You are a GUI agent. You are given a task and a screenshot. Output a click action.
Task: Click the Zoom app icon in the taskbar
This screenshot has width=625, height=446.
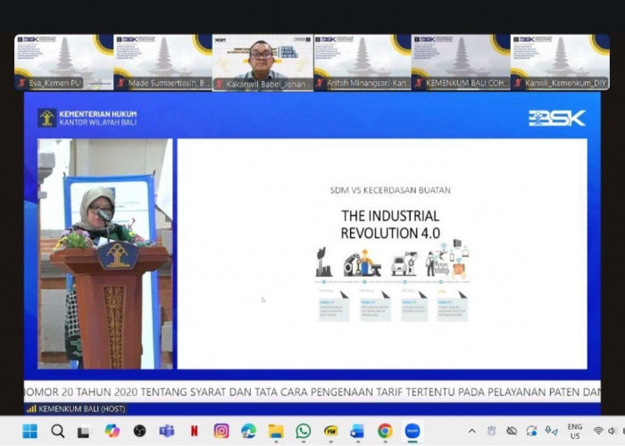(x=412, y=431)
